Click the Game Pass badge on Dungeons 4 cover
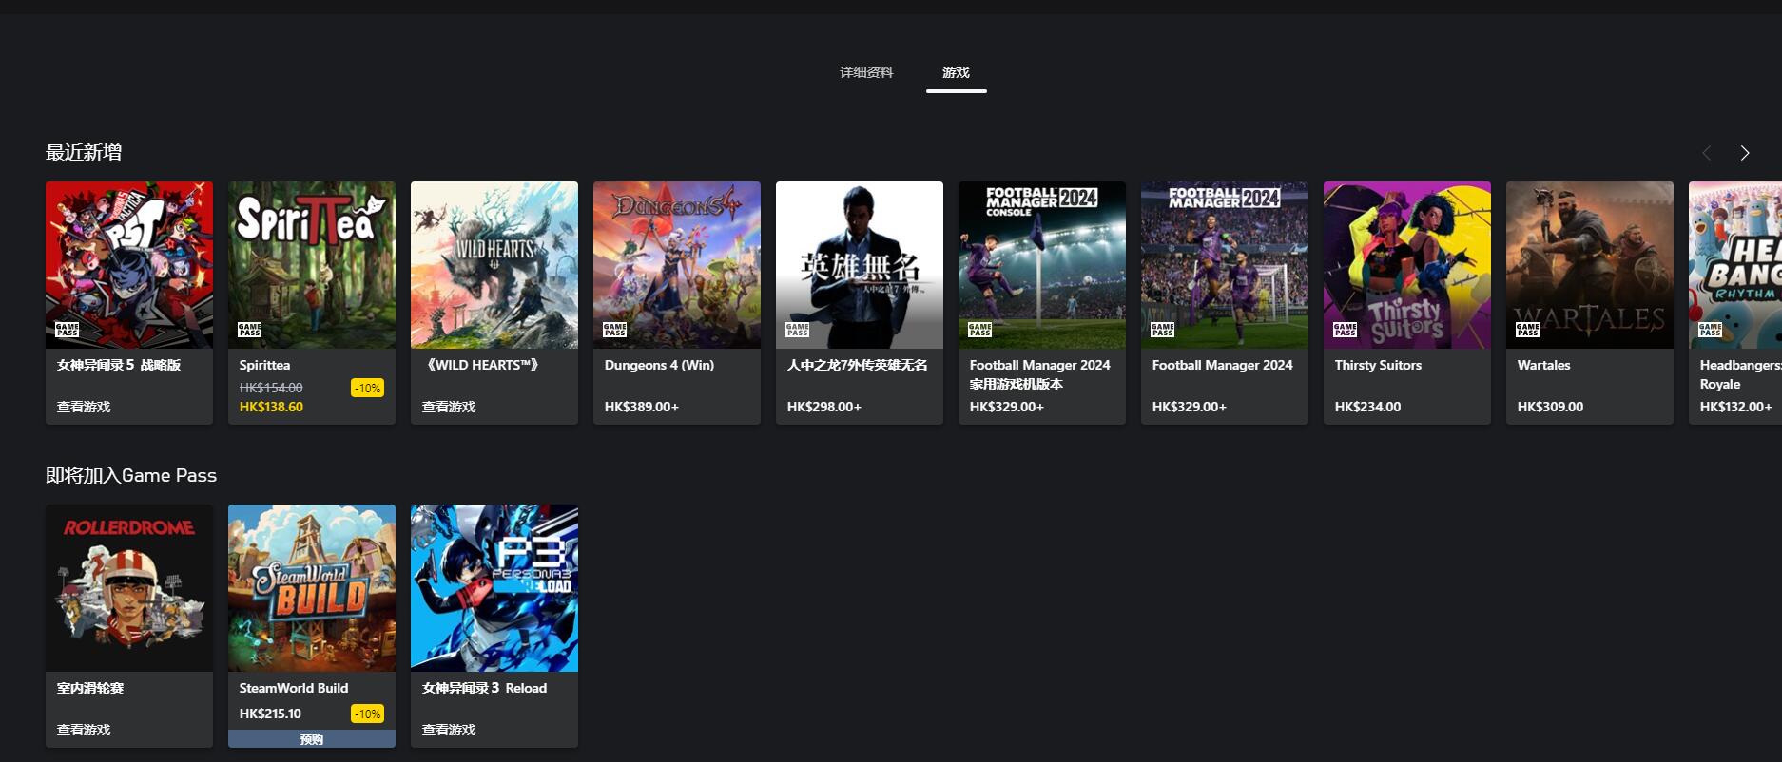This screenshot has height=762, width=1782. click(614, 330)
